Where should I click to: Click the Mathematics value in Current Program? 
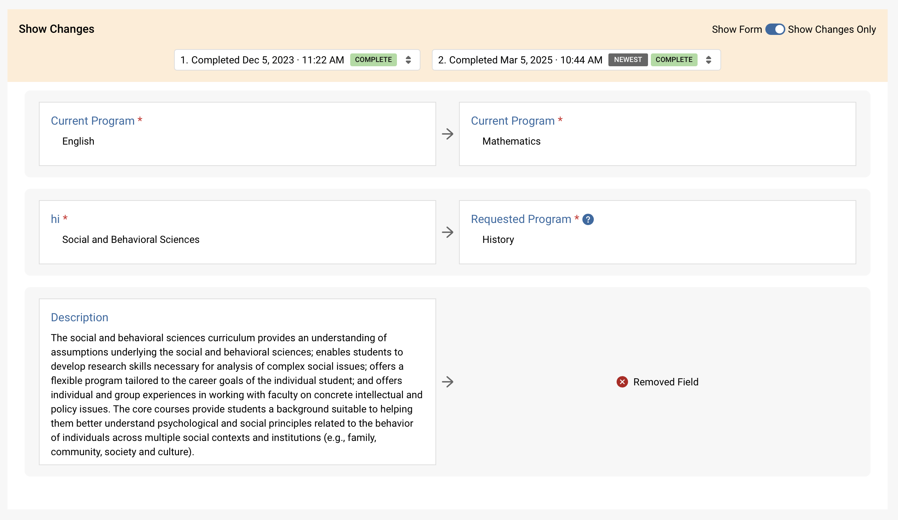click(511, 141)
